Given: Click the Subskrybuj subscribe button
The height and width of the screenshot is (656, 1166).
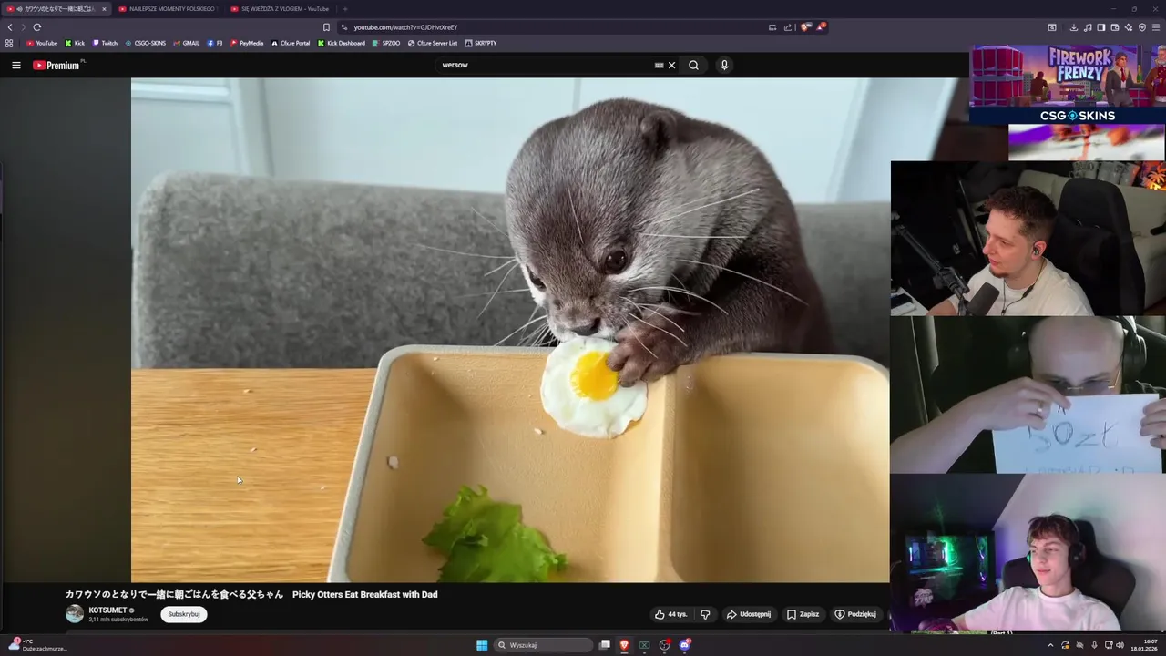Looking at the screenshot, I should tap(184, 614).
